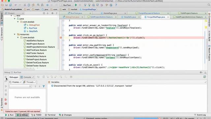Collapse com.testlab package under java
Viewport: 211px width, 119px height.
pyautogui.click(x=18, y=22)
